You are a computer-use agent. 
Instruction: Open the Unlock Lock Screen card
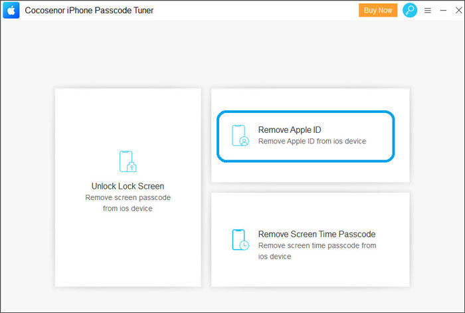128,187
